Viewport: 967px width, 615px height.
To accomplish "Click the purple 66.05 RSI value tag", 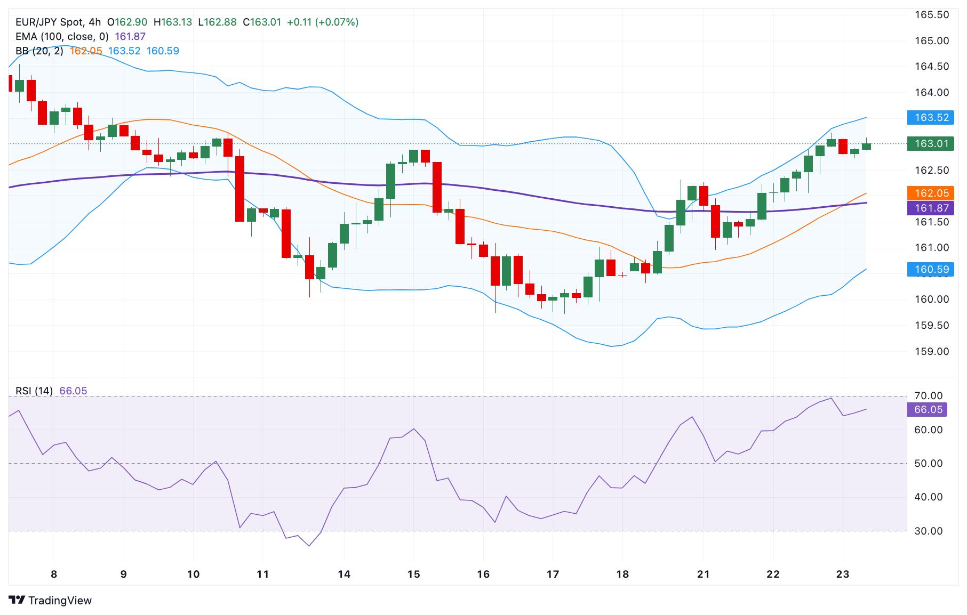I will [x=928, y=409].
